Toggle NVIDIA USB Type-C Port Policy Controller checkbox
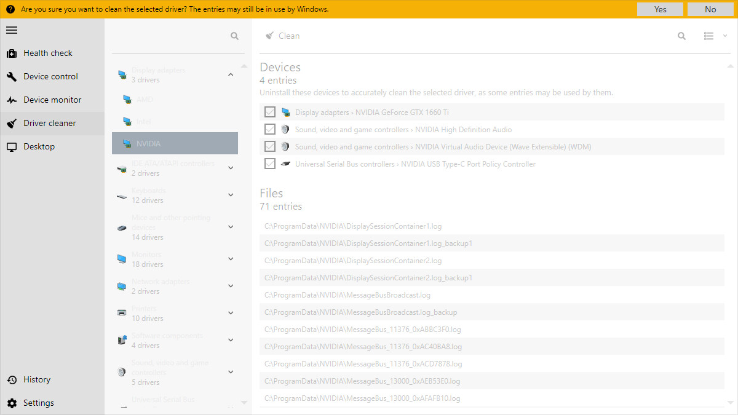This screenshot has height=415, width=738. point(269,164)
